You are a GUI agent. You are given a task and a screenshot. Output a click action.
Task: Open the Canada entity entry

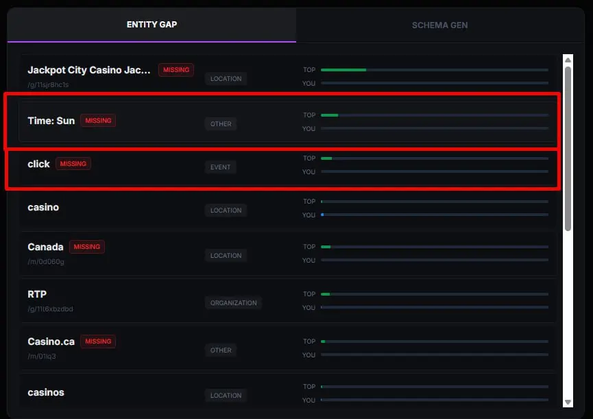pos(45,247)
